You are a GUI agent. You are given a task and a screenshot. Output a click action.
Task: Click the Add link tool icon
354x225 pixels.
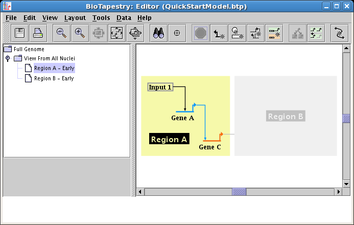[x=219, y=33]
